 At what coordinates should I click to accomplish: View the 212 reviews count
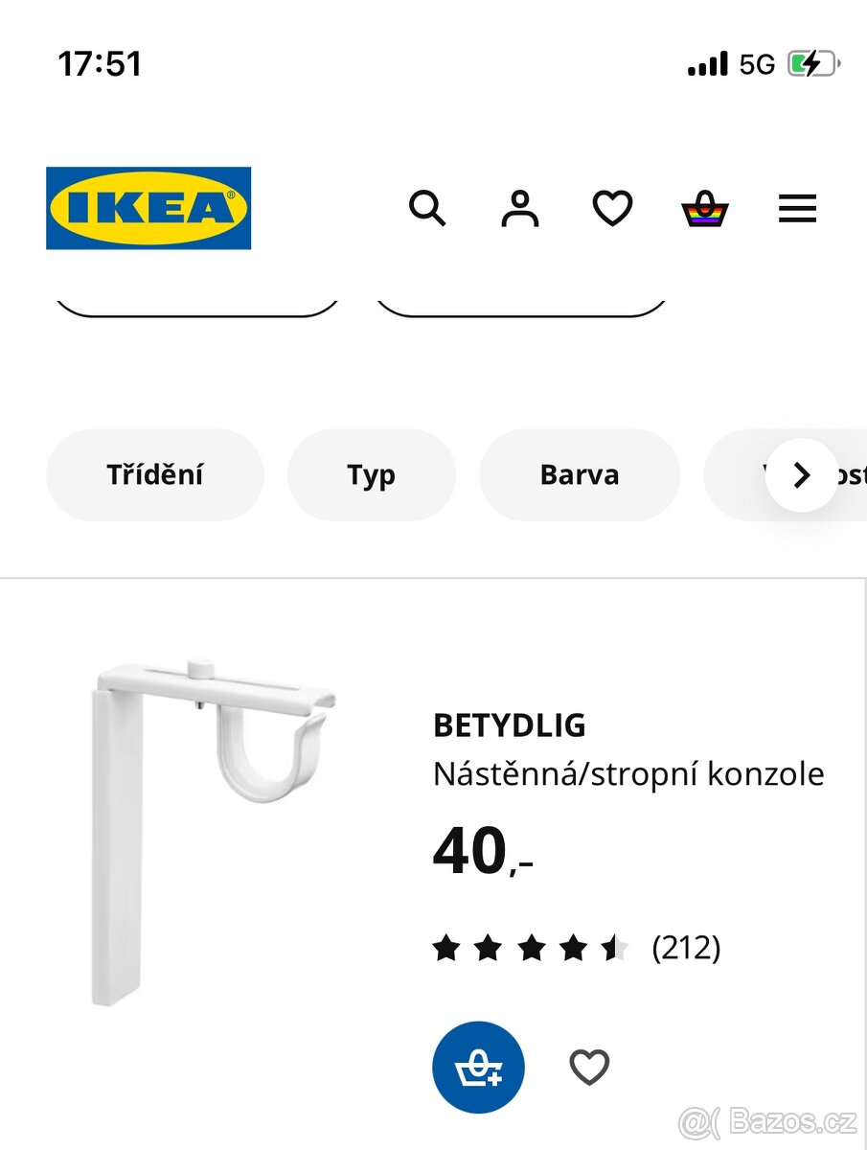[686, 948]
